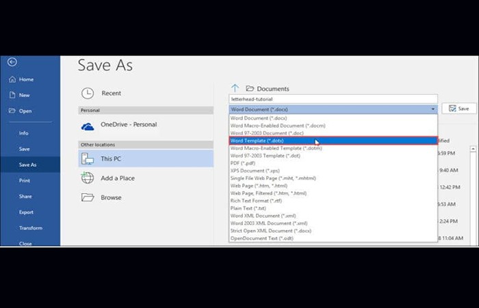The image size is (479, 308).
Task: Click the Documents folder icon in the path
Action: point(250,88)
